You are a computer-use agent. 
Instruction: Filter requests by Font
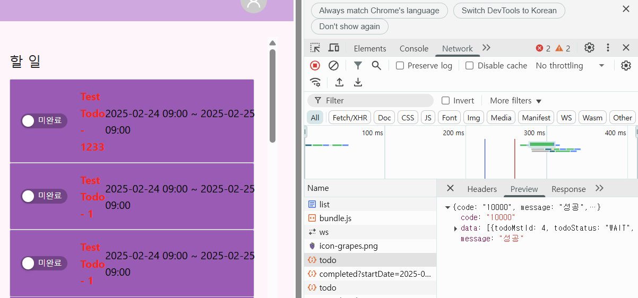point(450,118)
